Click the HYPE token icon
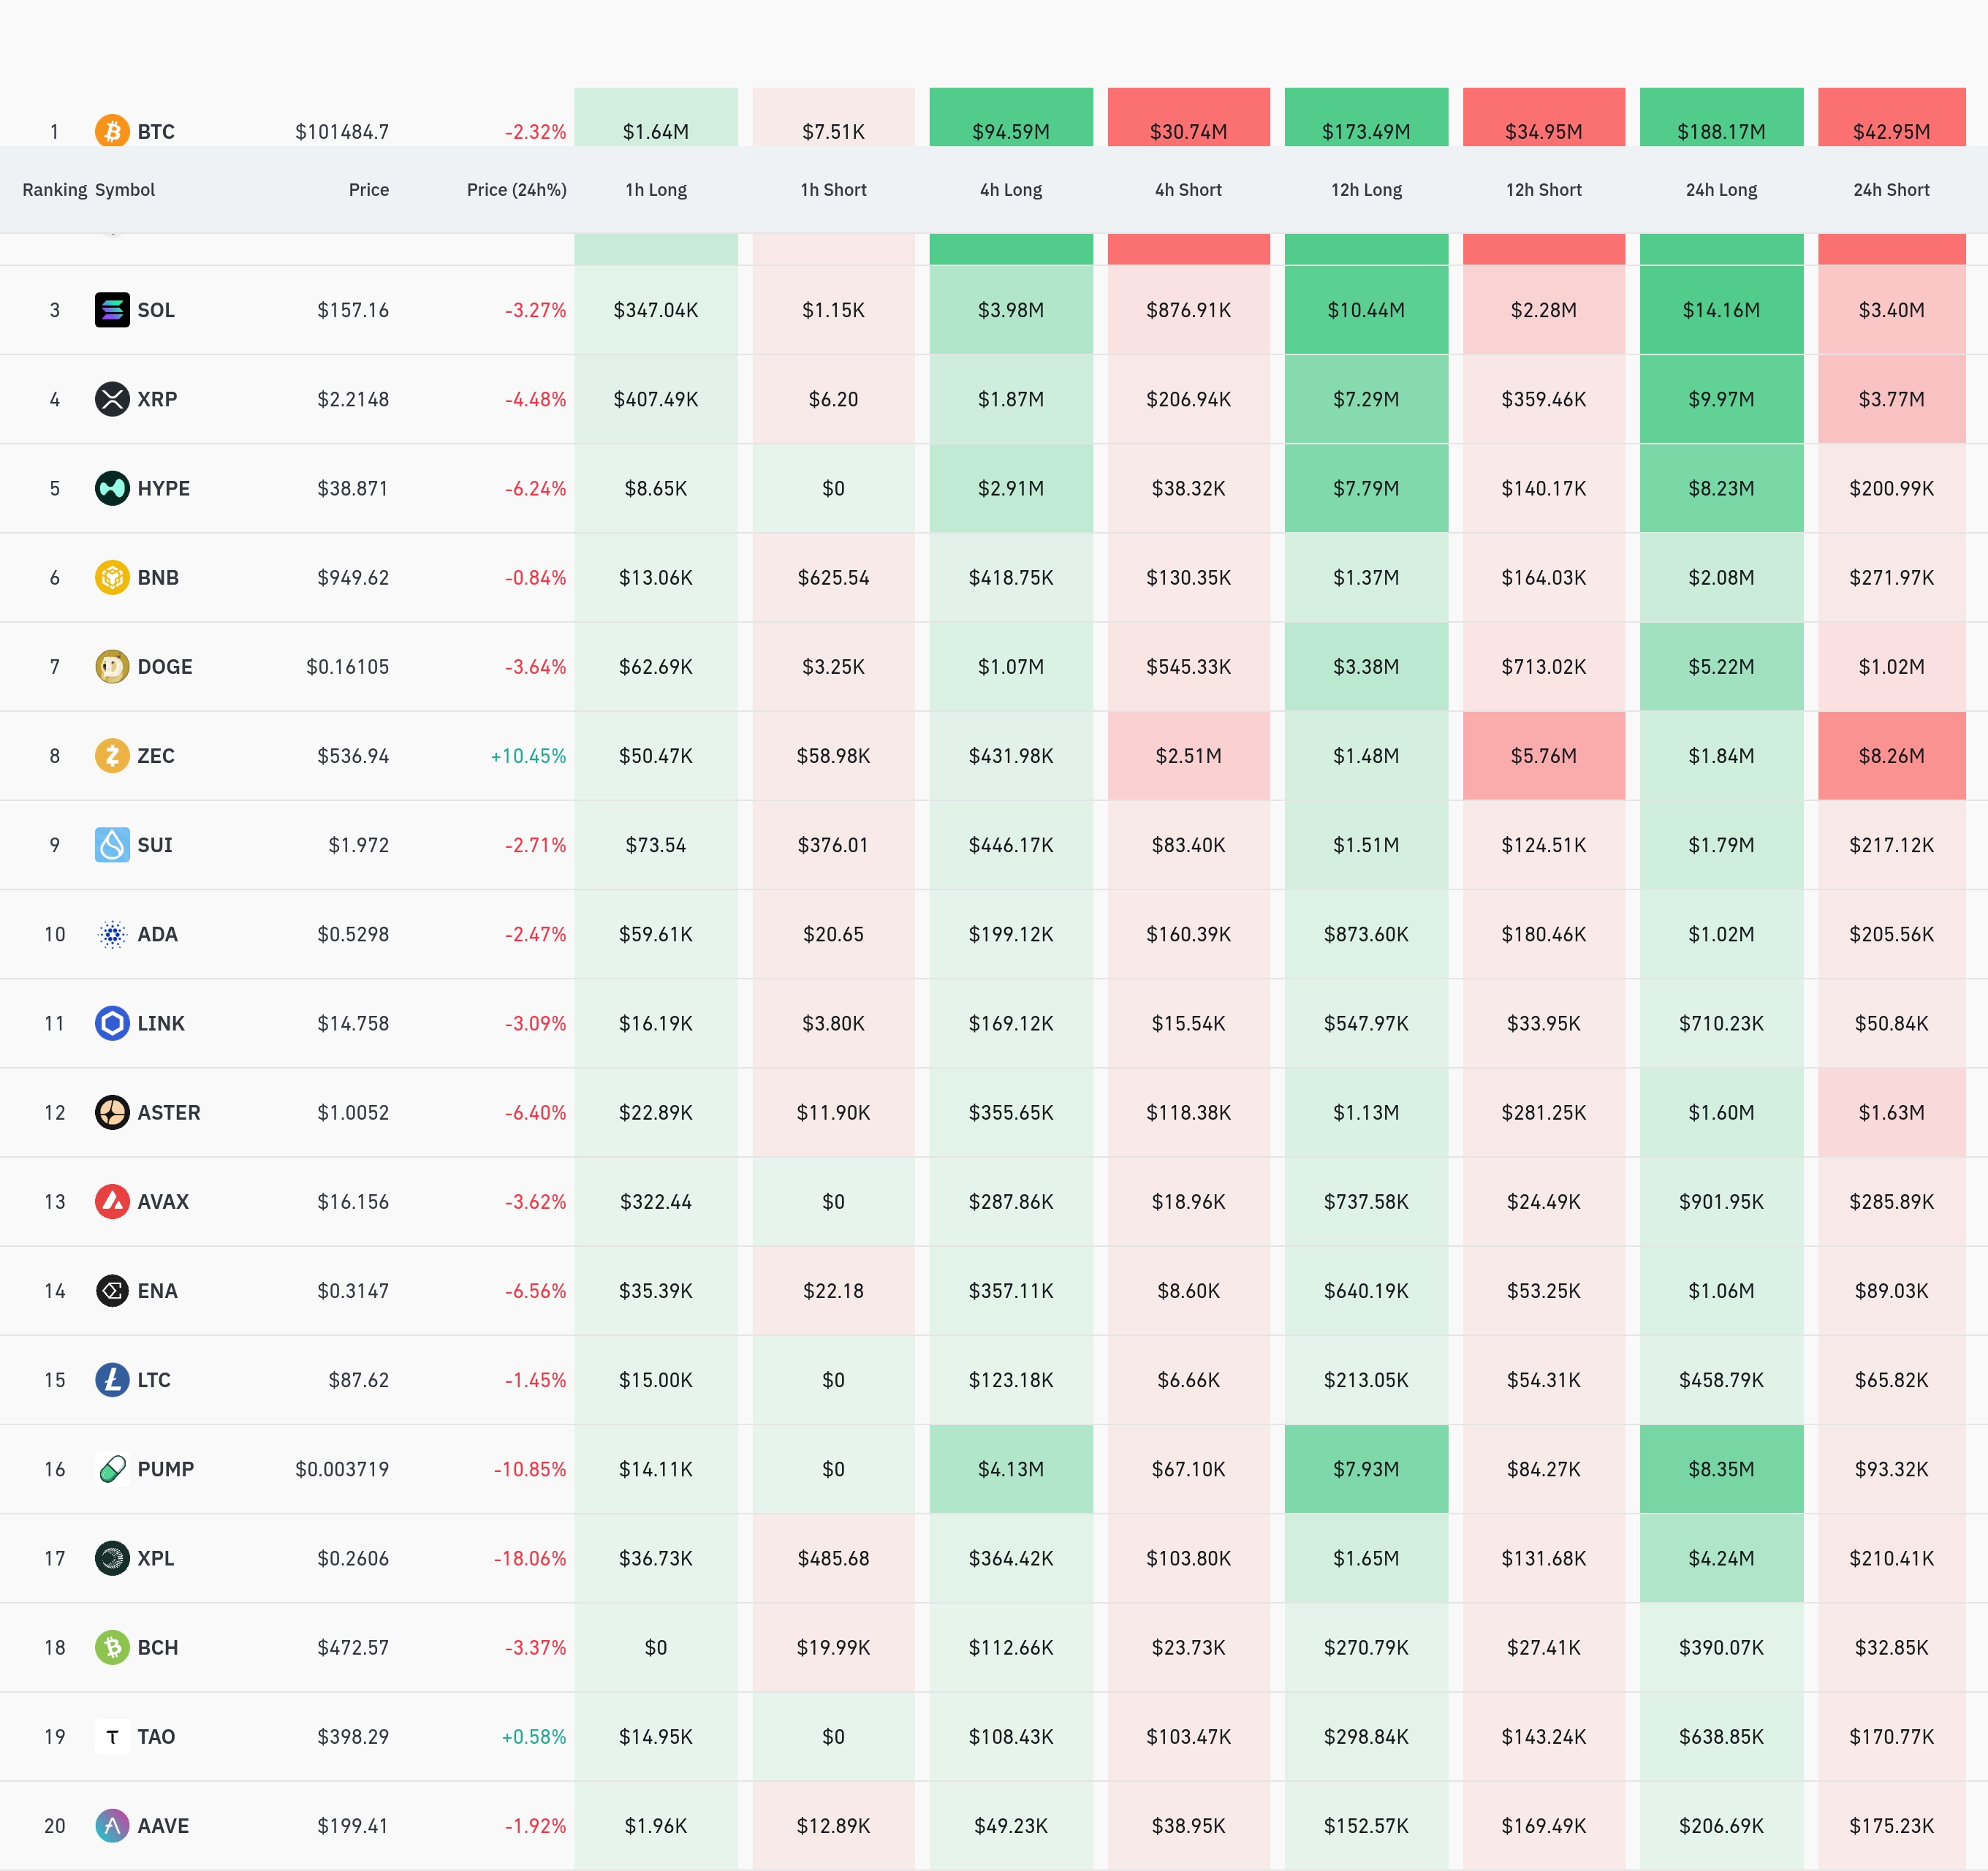 112,488
